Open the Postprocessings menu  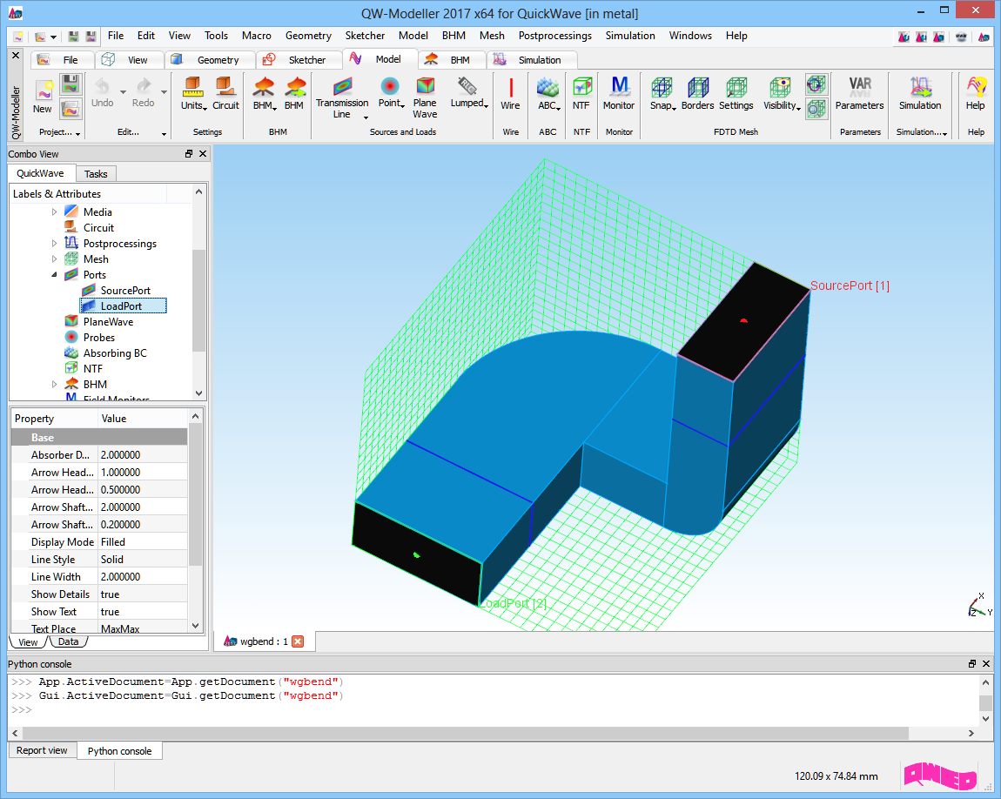(x=554, y=36)
